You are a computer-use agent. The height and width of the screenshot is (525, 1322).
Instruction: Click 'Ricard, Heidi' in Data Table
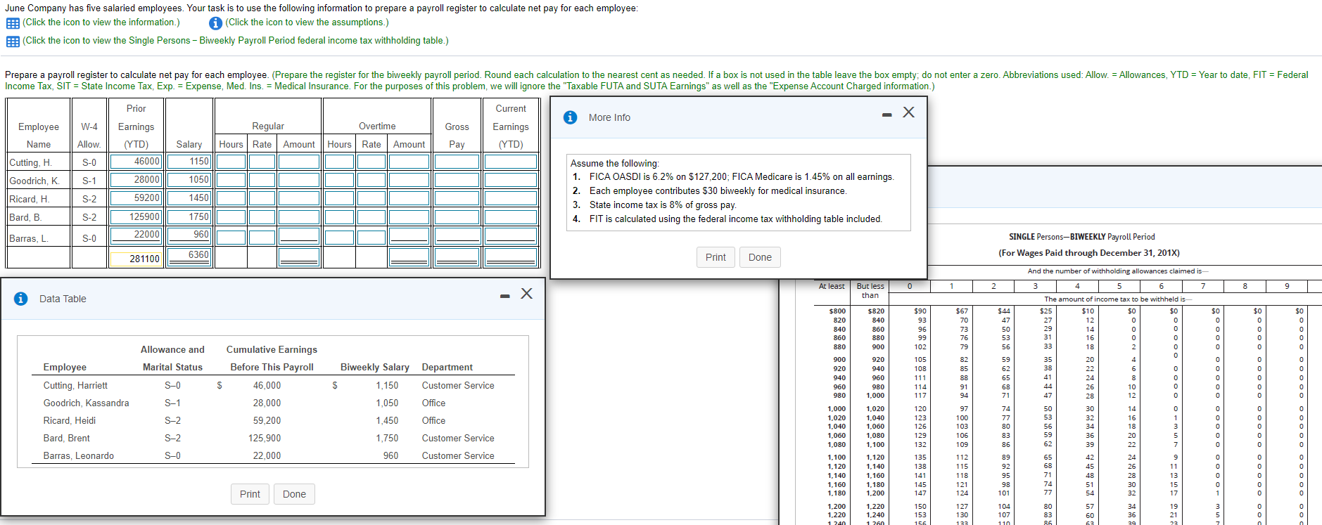tap(69, 420)
